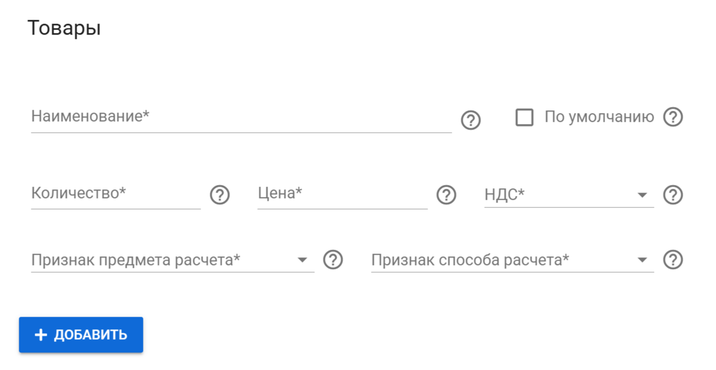Image resolution: width=716 pixels, height=370 pixels.
Task: Click the ДОБАВИТЬ button
Action: [81, 335]
